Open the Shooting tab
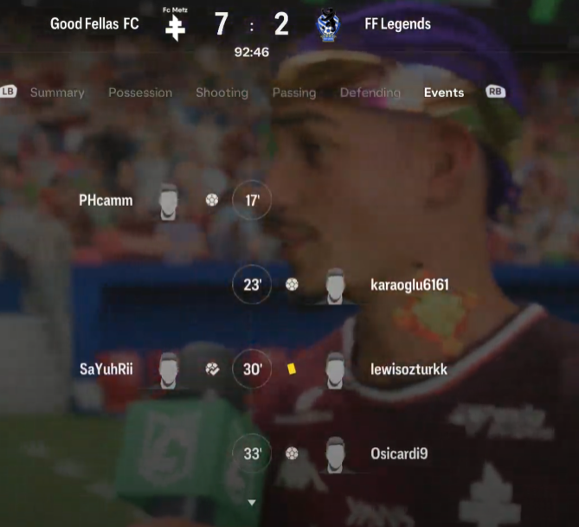 click(222, 93)
